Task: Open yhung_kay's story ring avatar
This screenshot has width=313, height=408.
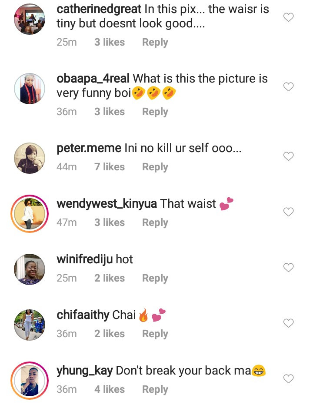Action: tap(30, 381)
